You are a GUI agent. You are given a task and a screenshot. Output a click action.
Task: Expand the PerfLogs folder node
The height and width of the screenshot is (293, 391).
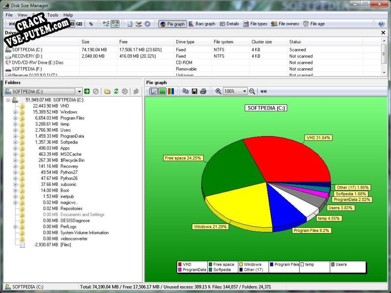pyautogui.click(x=15, y=227)
